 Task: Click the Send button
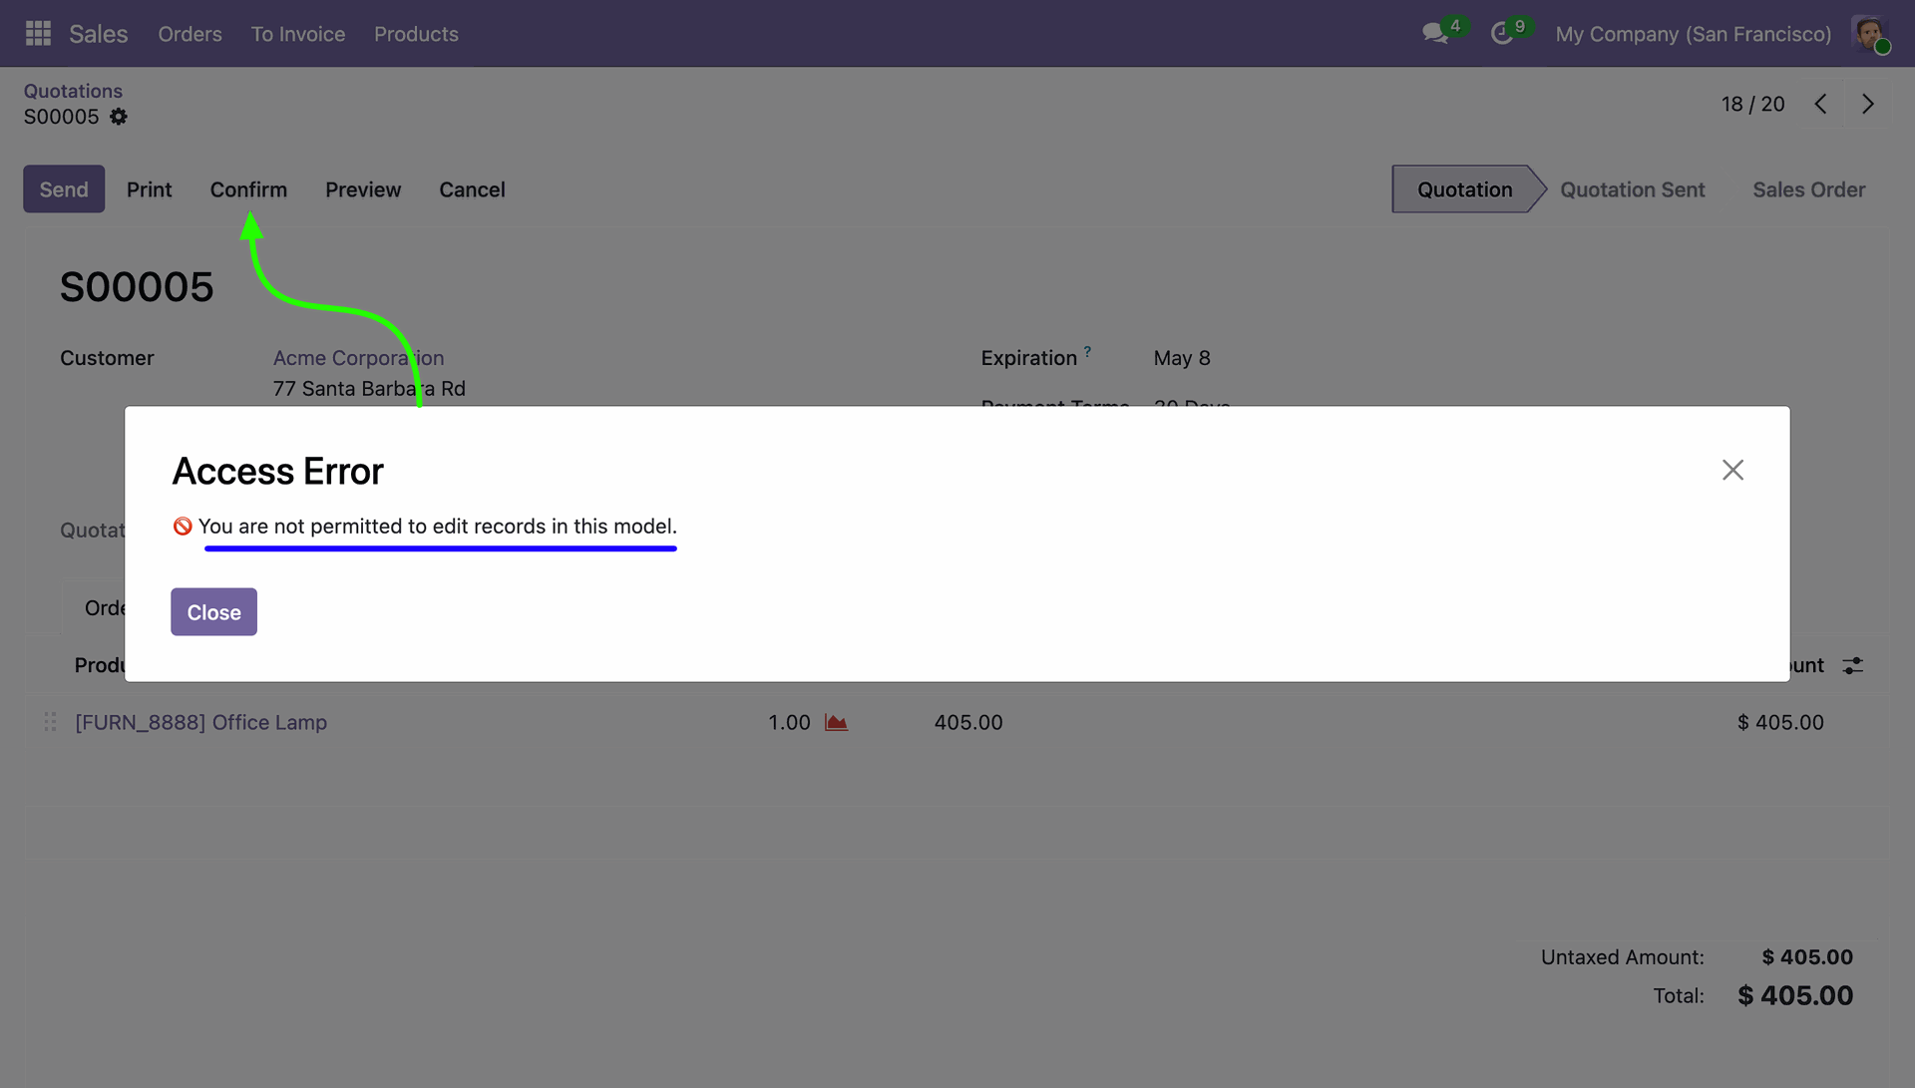point(64,188)
